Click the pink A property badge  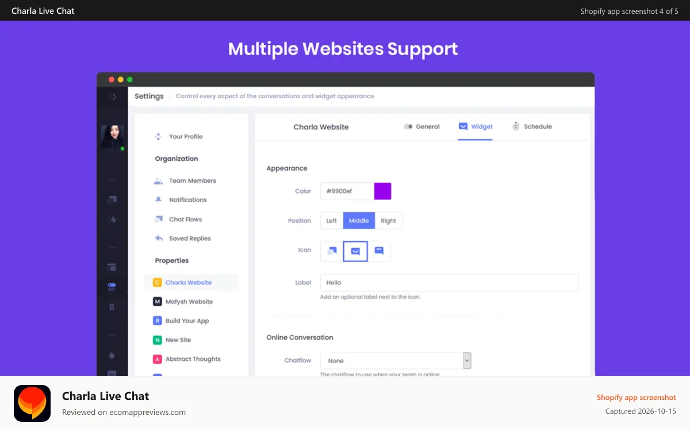point(157,359)
